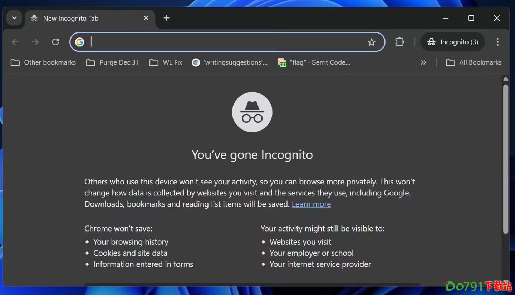Open the tab search chevron
Screen dimensions: 515x295
(x=14, y=18)
